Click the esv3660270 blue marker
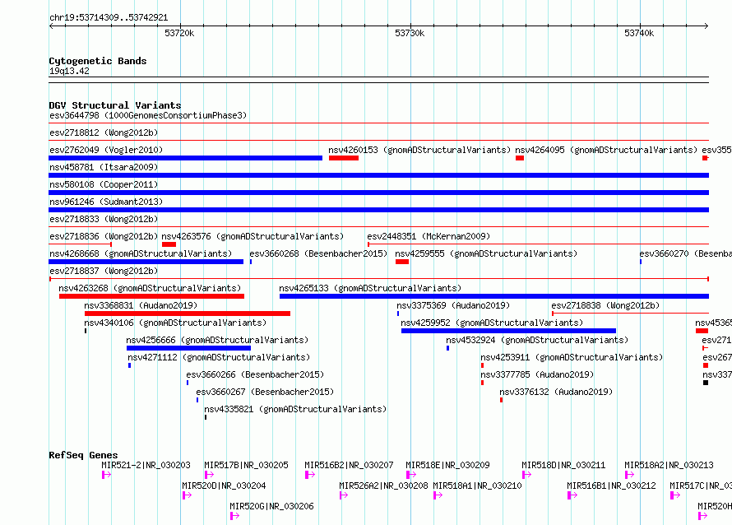The width and height of the screenshot is (732, 525). click(641, 262)
